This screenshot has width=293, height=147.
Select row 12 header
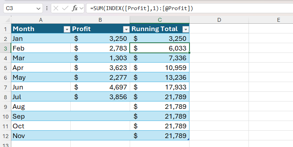click(5, 136)
